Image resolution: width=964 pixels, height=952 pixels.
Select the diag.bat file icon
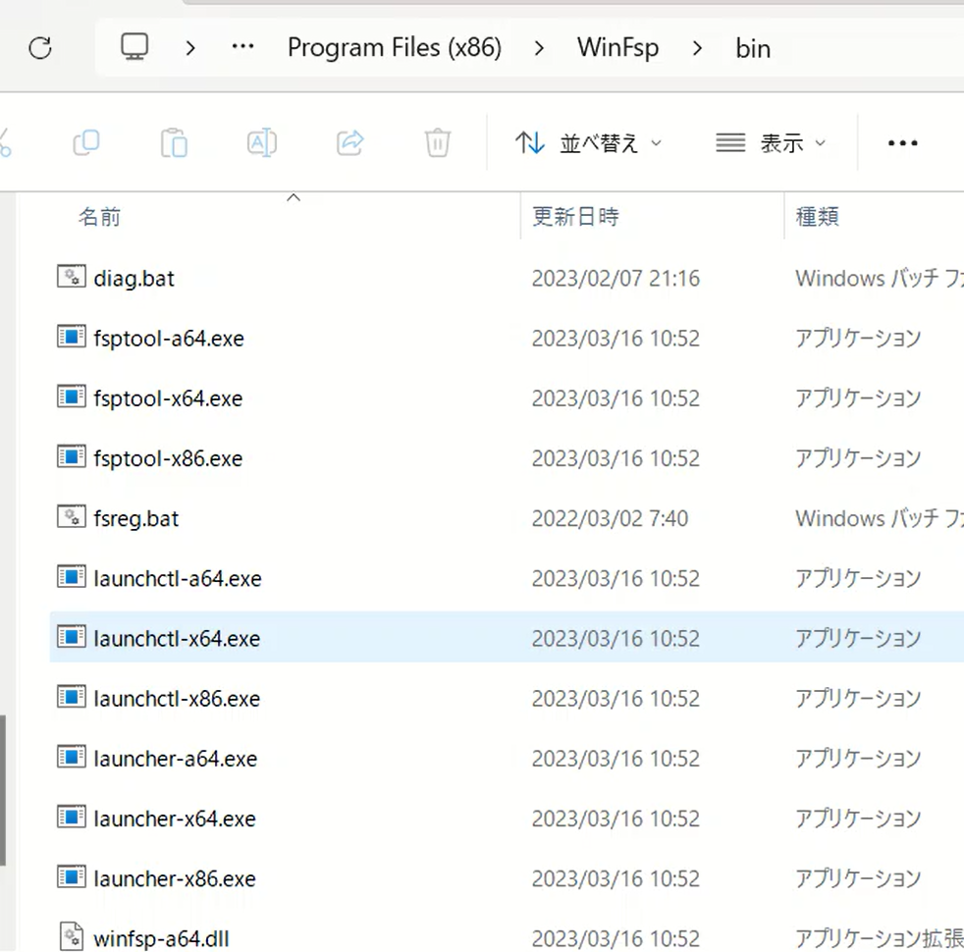tap(71, 278)
